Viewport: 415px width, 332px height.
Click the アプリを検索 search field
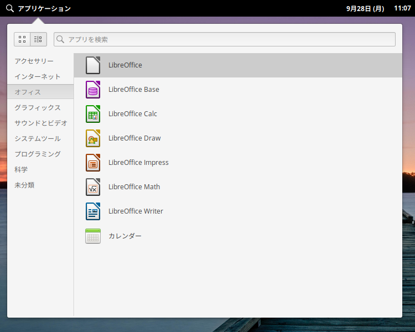coord(225,39)
